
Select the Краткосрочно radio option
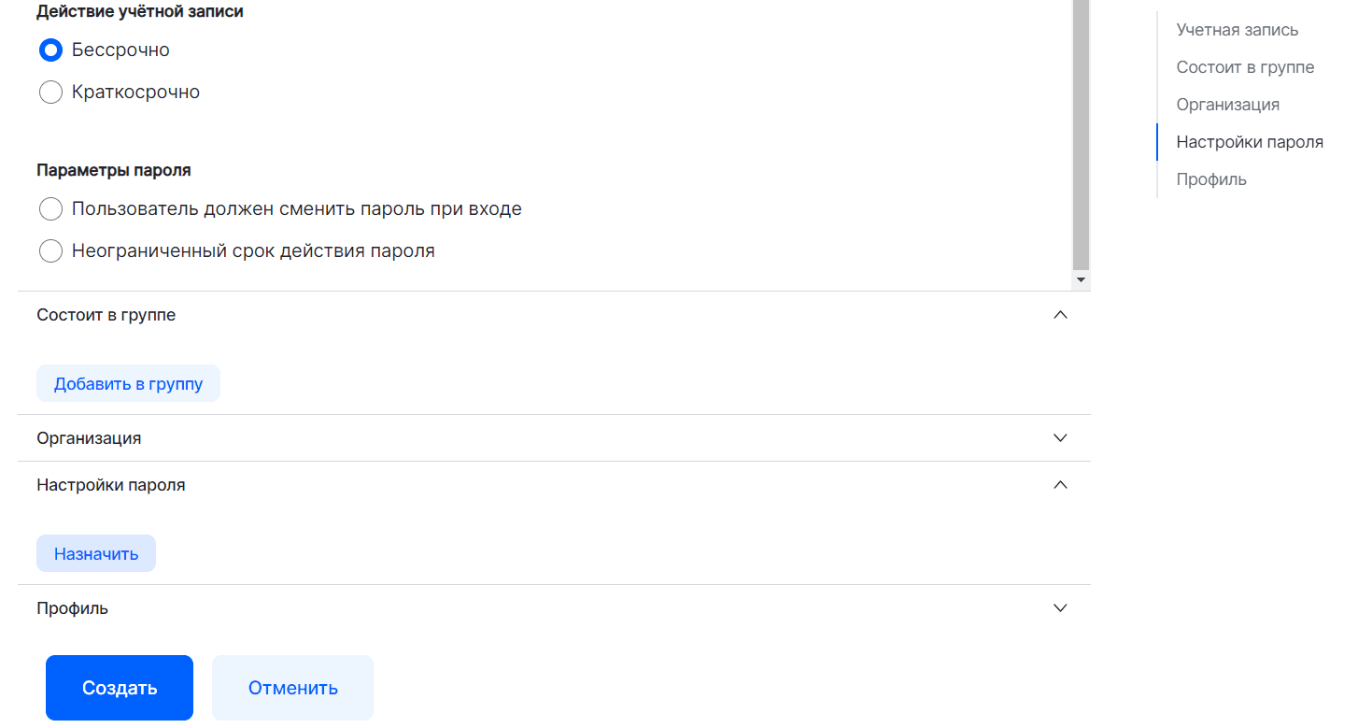50,93
